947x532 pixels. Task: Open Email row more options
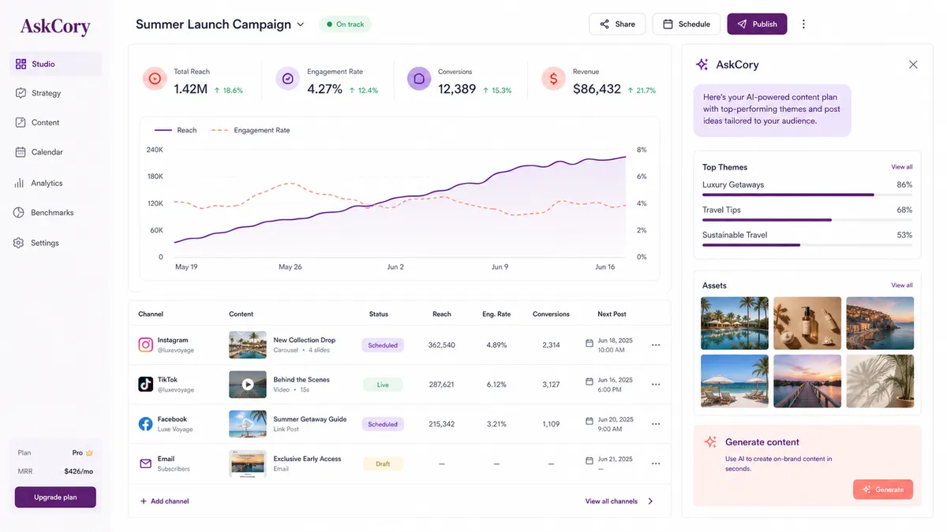click(656, 463)
